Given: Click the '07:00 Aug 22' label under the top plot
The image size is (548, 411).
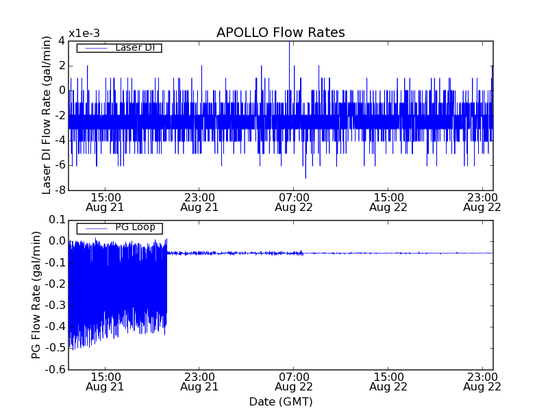Looking at the screenshot, I should pos(294,202).
